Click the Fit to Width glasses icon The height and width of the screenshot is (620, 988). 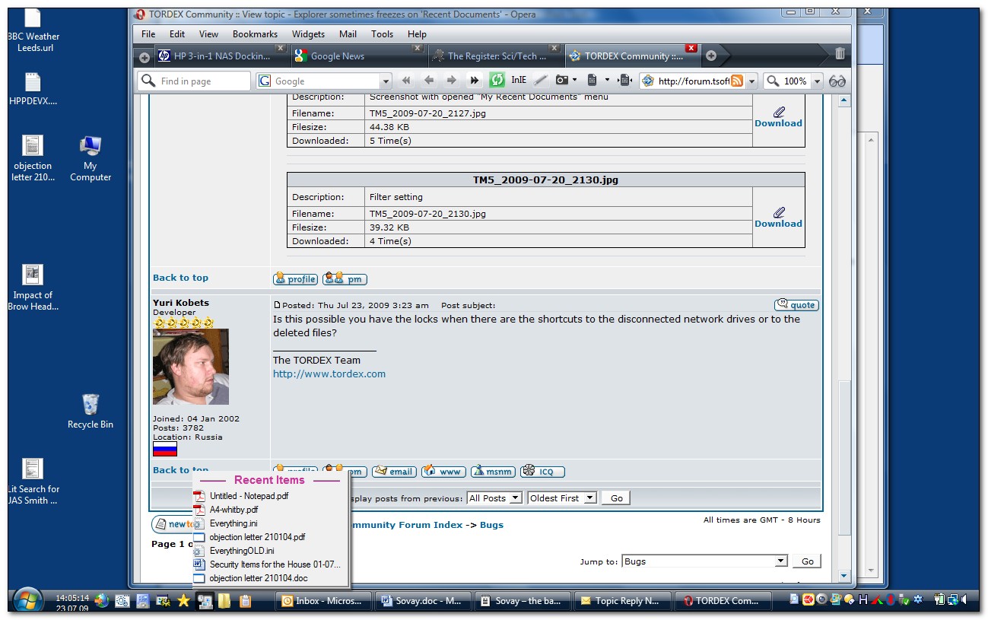click(x=837, y=81)
